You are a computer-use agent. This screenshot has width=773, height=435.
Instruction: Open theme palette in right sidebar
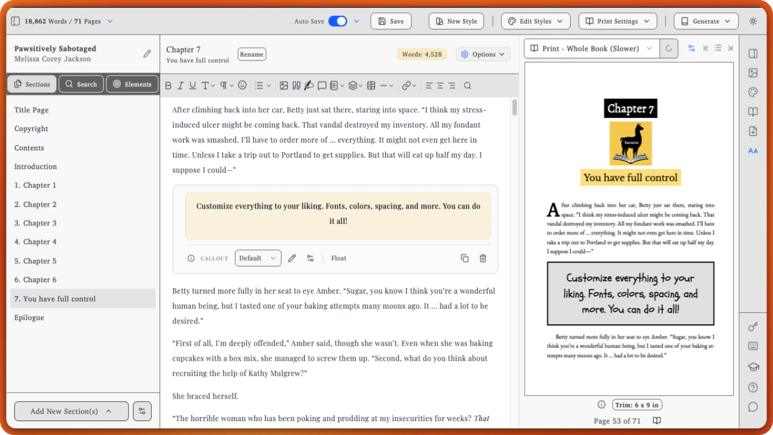pyautogui.click(x=753, y=92)
